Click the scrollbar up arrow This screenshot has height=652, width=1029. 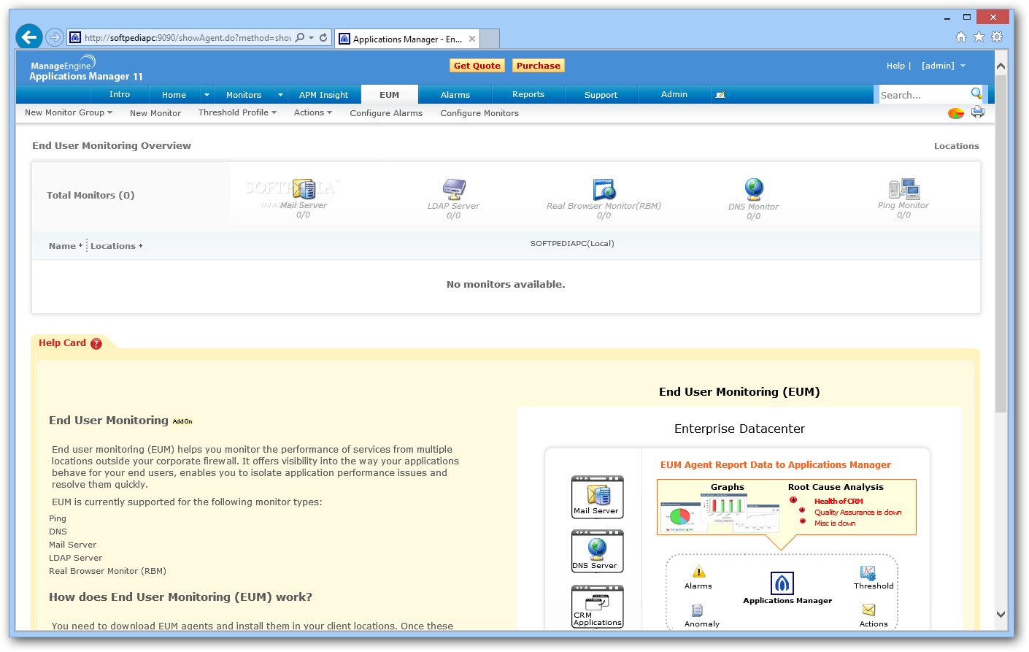(1001, 66)
